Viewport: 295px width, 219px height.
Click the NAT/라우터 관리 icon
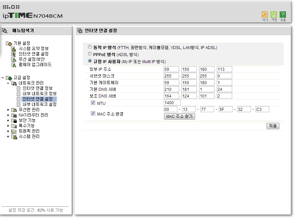14,116
